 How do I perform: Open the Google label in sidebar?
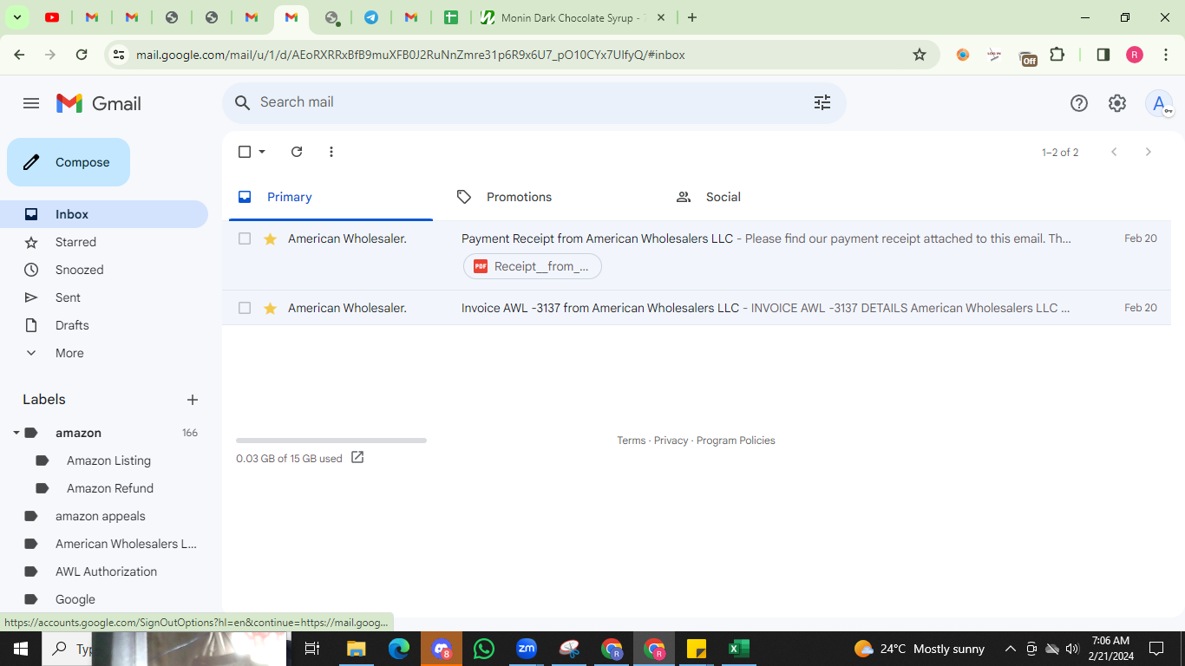(75, 599)
